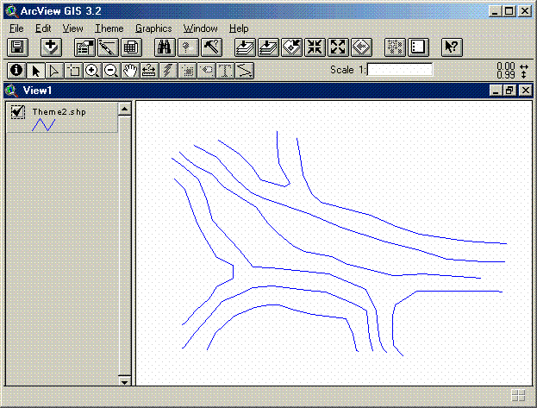Image resolution: width=537 pixels, height=408 pixels.
Task: Click the Zoom Out center icon
Action: pos(338,47)
